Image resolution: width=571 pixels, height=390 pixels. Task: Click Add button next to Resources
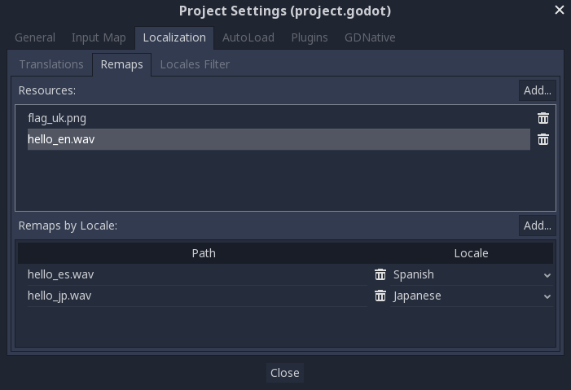click(x=538, y=90)
